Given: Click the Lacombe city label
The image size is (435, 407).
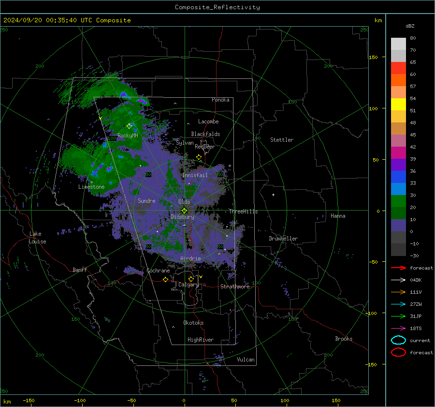Looking at the screenshot, I should coord(208,121).
